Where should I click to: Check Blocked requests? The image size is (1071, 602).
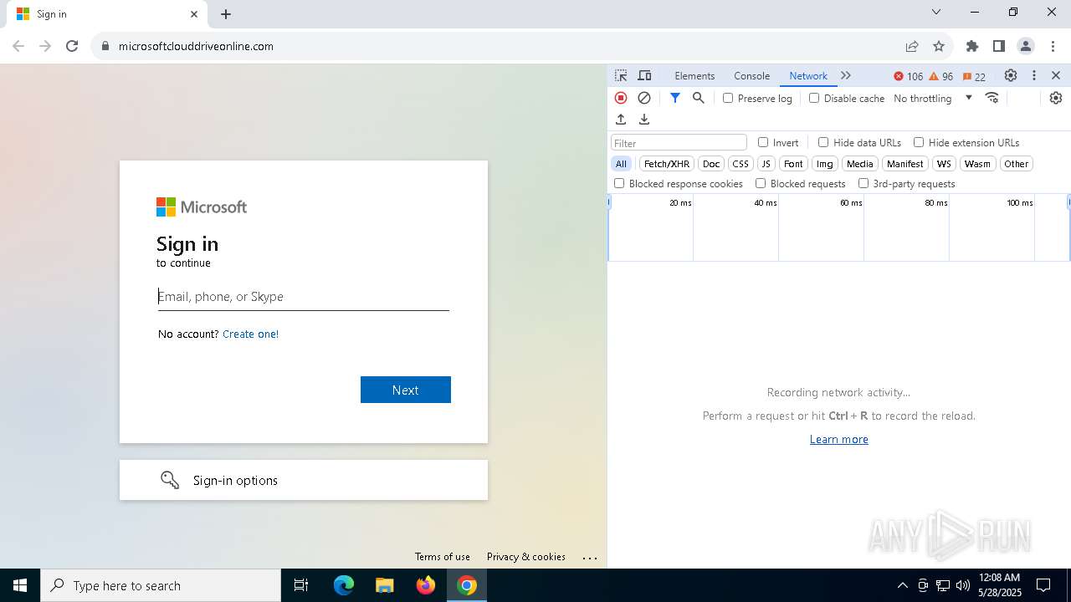pyautogui.click(x=761, y=183)
